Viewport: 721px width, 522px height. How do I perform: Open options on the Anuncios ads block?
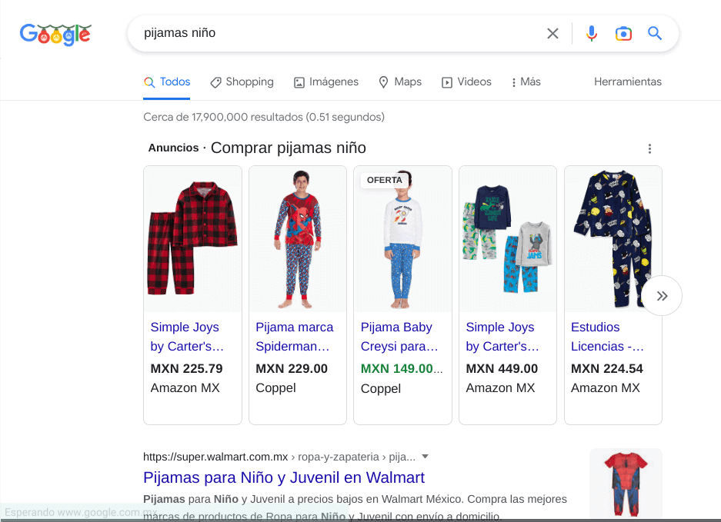click(x=649, y=148)
